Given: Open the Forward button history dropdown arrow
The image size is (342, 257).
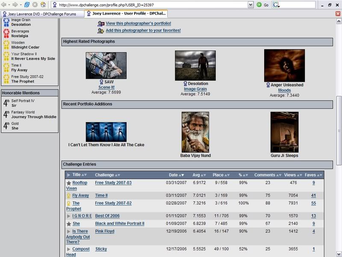Looking at the screenshot, I should pos(21,5).
